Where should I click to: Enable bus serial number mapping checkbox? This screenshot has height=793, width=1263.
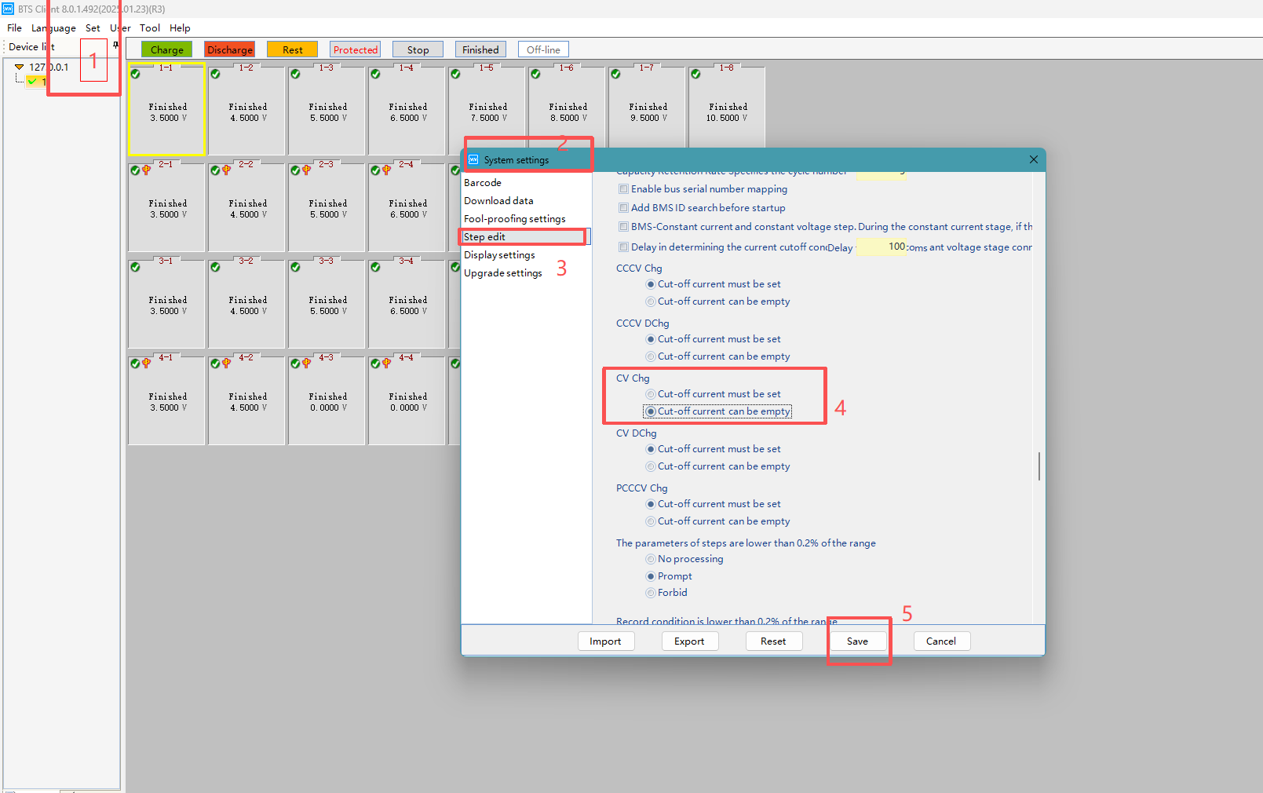623,189
